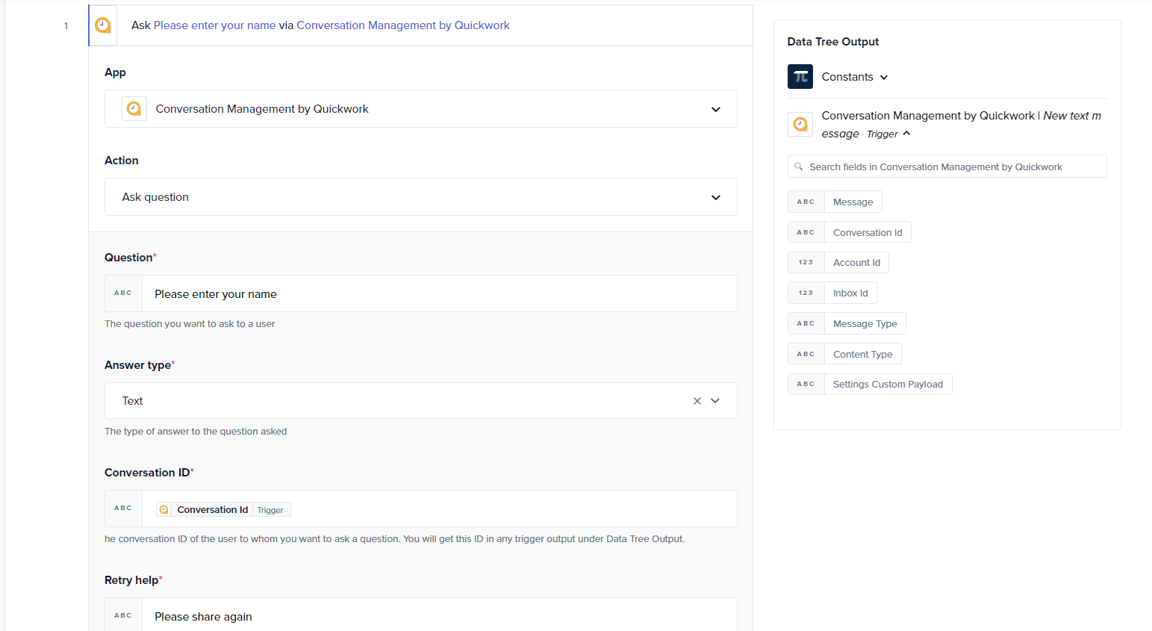Expand the Answer type dropdown arrow
The height and width of the screenshot is (631, 1152).
[x=715, y=401]
